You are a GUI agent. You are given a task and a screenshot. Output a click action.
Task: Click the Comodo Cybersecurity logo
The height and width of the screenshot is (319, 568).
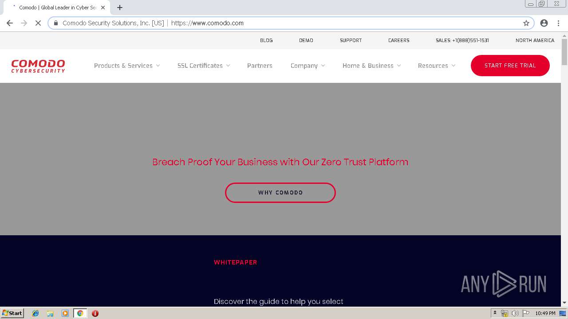click(x=38, y=66)
